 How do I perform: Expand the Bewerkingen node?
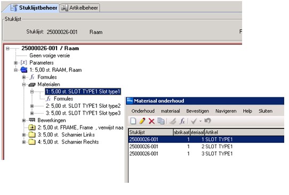point(24,121)
